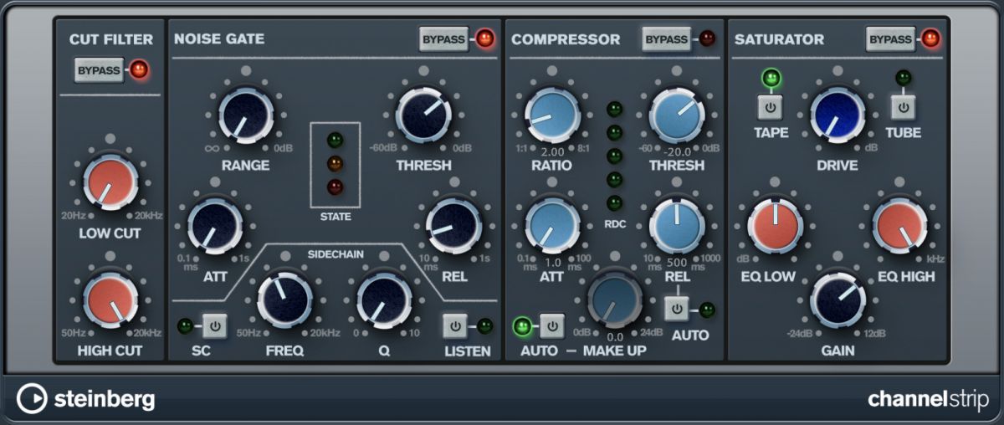Click the noise gate THRESH knob

(x=423, y=114)
